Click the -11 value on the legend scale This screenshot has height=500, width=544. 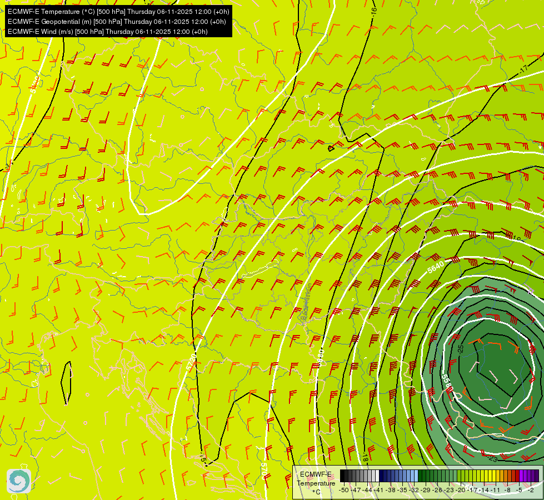tap(495, 490)
